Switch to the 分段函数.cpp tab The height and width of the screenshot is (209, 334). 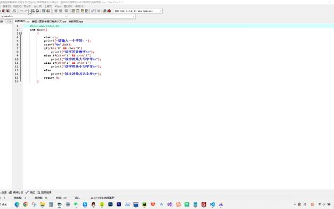76,21
